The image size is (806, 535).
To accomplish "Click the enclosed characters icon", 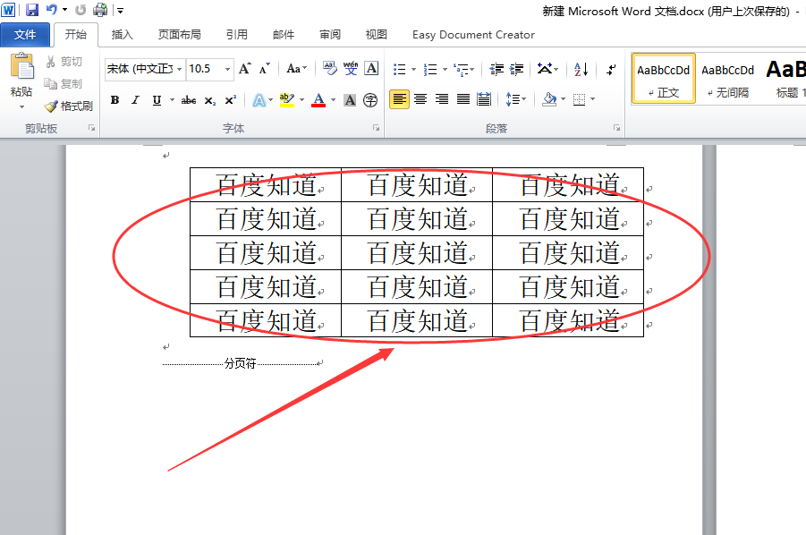I will pyautogui.click(x=370, y=99).
